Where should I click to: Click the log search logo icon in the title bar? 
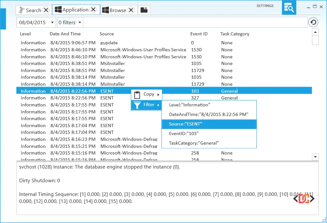pyautogui.click(x=289, y=7)
